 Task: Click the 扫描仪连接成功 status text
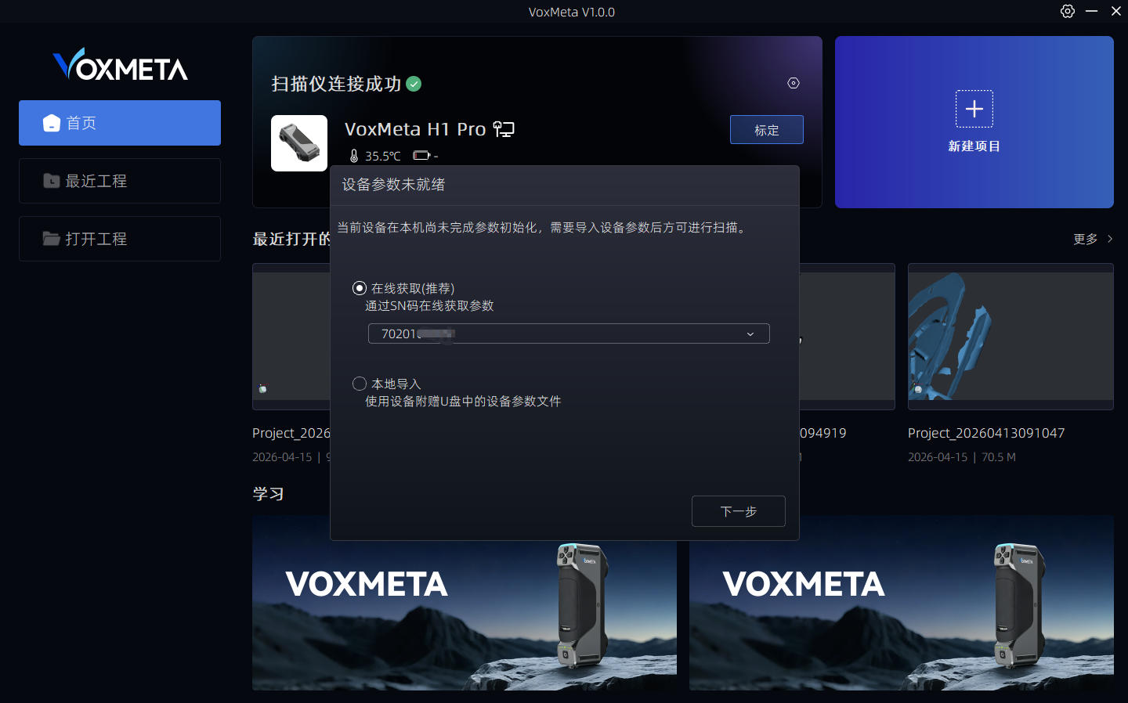click(x=336, y=84)
